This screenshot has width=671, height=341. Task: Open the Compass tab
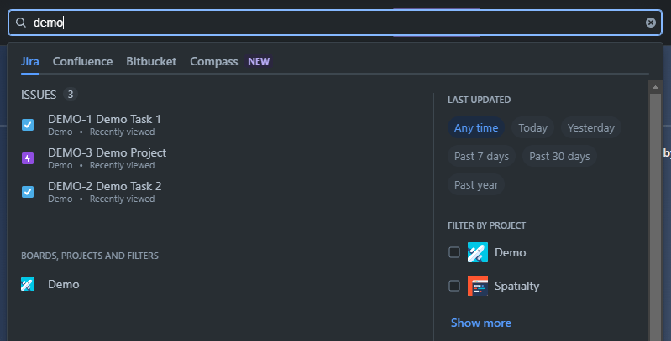coord(214,61)
